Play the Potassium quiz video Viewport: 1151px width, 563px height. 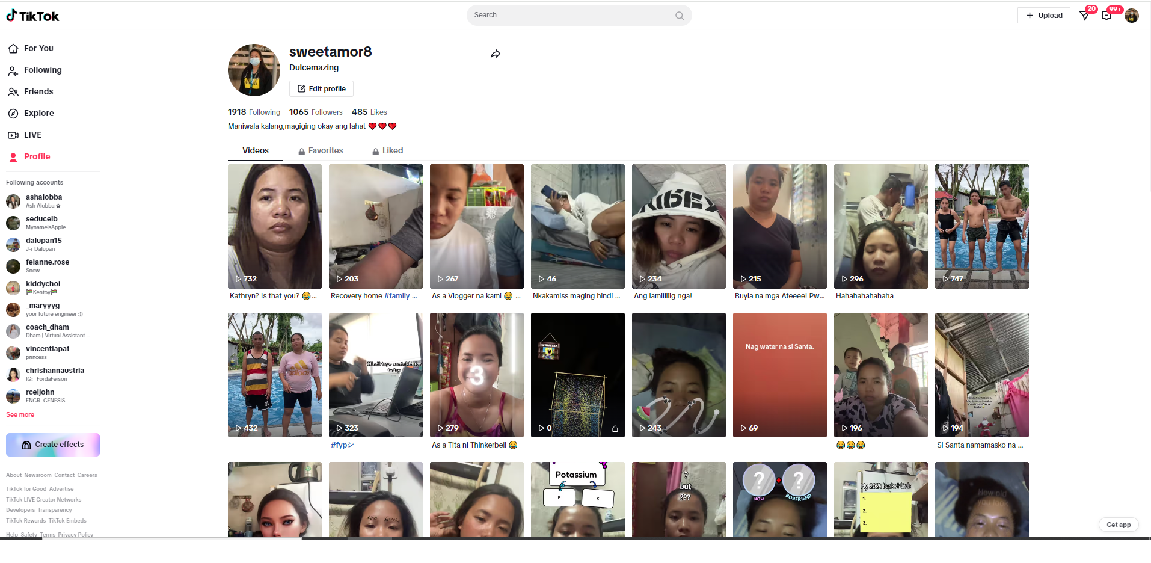point(578,499)
